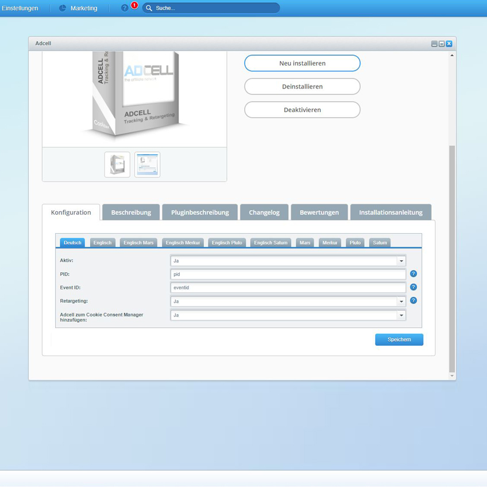Viewport: 487px width, 487px height.
Task: Switch to the Bewertungen tab
Action: (x=319, y=212)
